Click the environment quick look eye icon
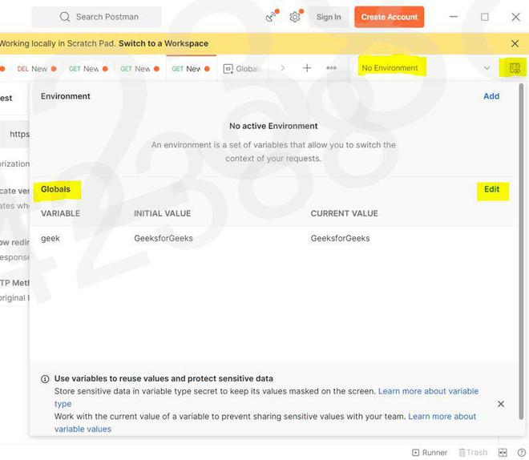Screen dimensions: 529x460 tap(515, 68)
